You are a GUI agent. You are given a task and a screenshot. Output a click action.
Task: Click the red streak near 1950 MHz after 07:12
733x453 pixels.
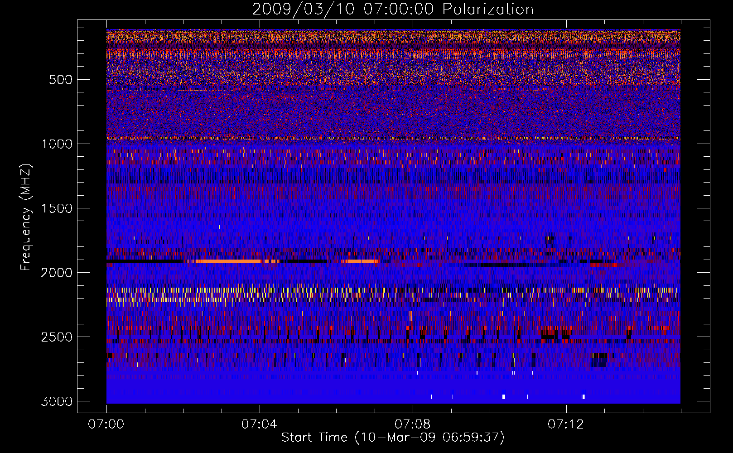(x=604, y=265)
